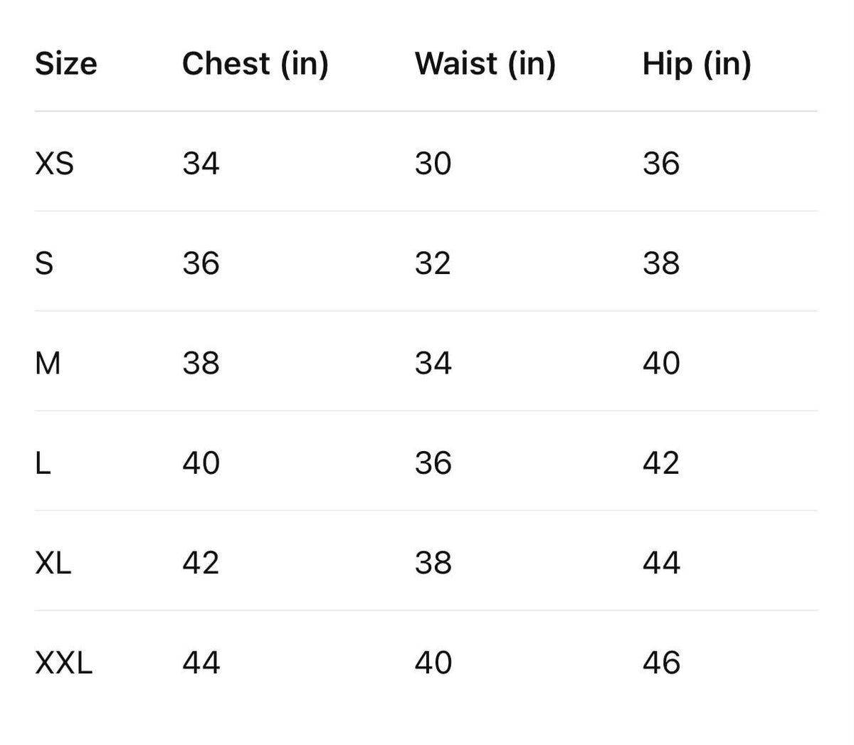Click chest value 34 in XS row
Screen dimensions: 854x745
point(201,164)
